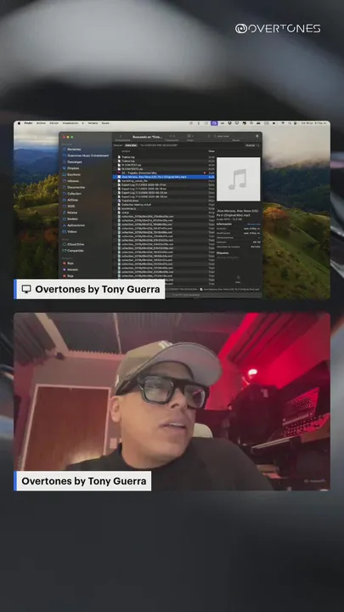
Task: Select the 'Este Mac' search scope
Action: coord(131,145)
